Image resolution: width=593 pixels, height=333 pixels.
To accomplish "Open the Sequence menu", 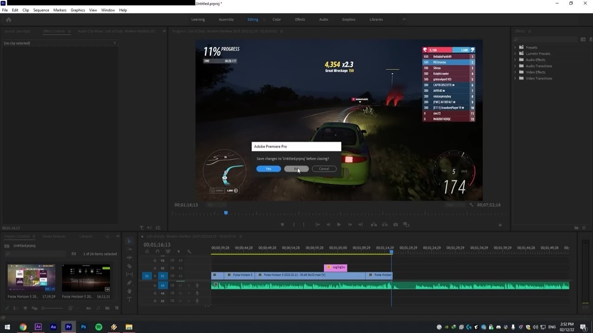I will (x=41, y=10).
